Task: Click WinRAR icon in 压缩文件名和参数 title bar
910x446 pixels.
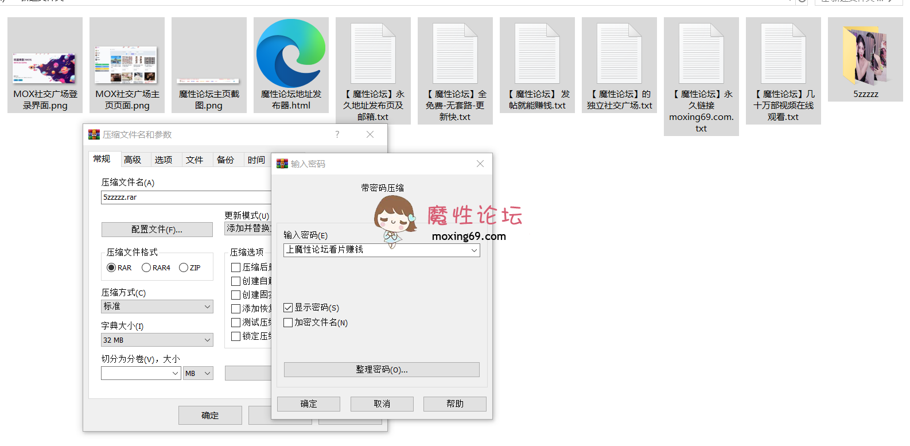Action: pos(94,134)
